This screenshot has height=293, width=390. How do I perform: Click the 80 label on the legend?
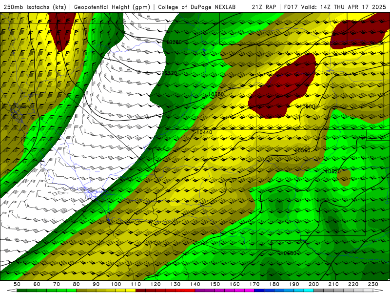(77, 284)
